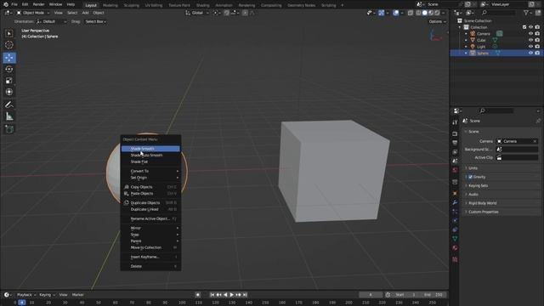Select the Select Box tool in toolbar
This screenshot has width=544, height=306.
tap(9, 33)
